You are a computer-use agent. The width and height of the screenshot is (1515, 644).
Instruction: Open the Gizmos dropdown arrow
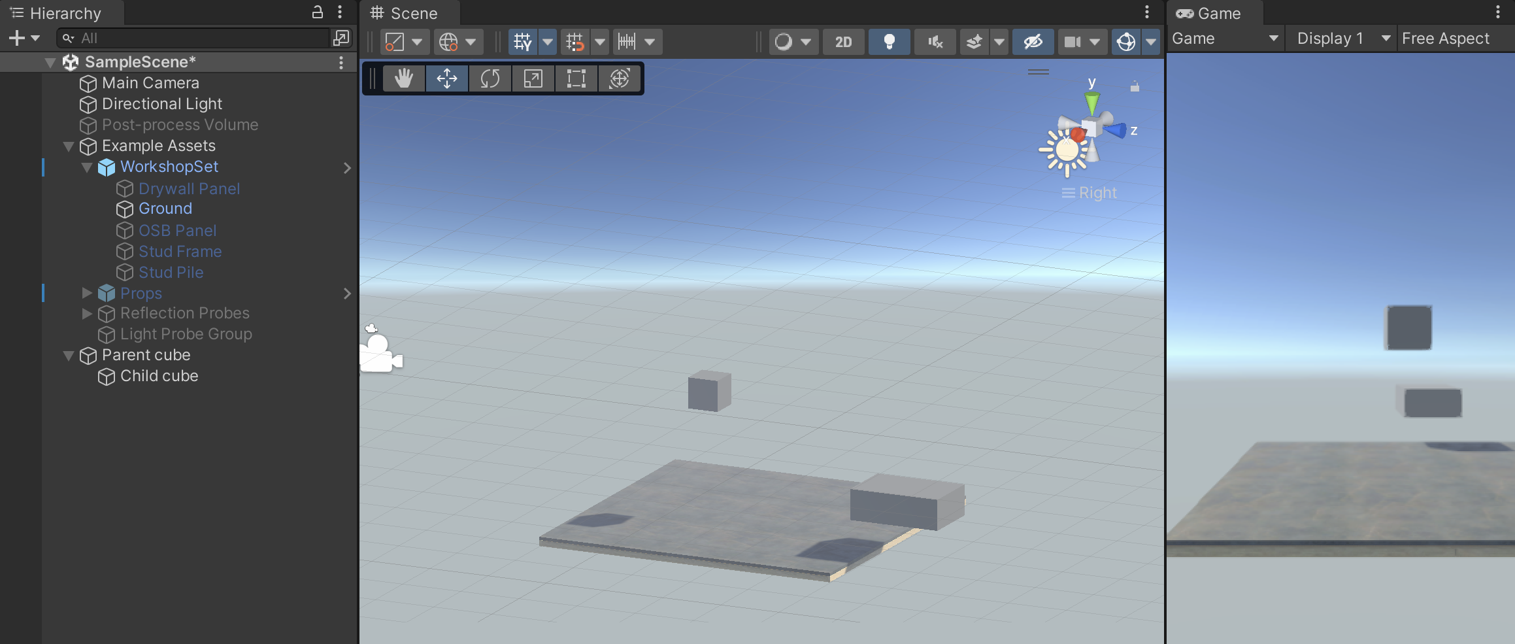[x=1151, y=42]
